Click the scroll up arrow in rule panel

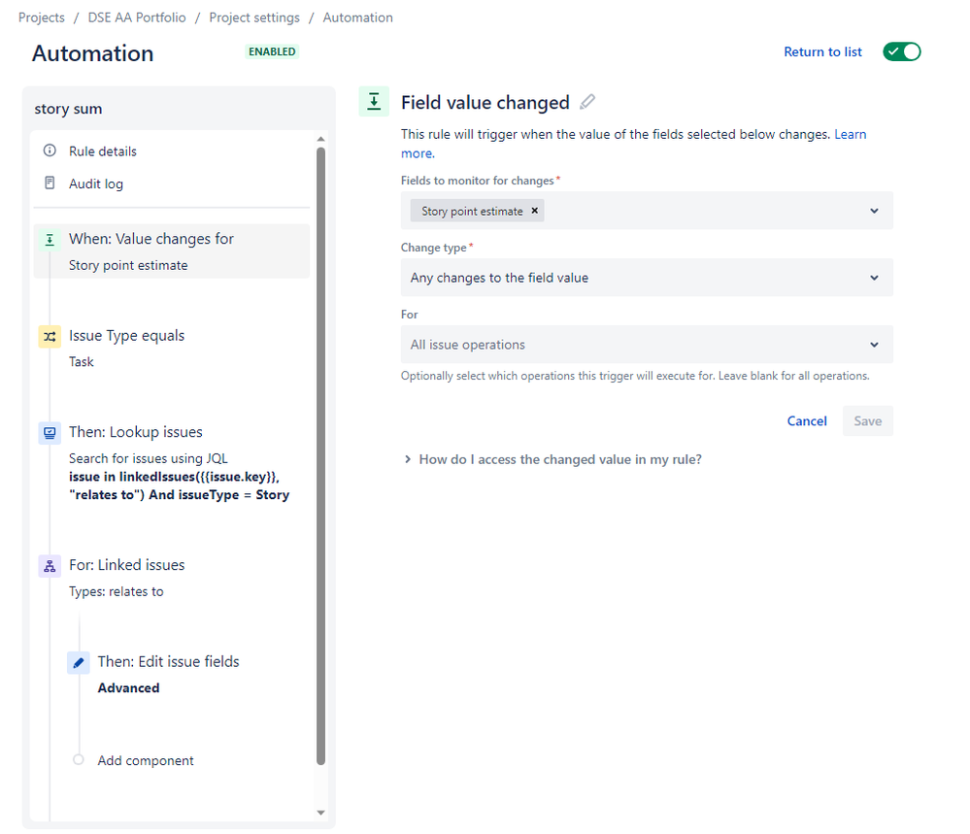[x=320, y=139]
